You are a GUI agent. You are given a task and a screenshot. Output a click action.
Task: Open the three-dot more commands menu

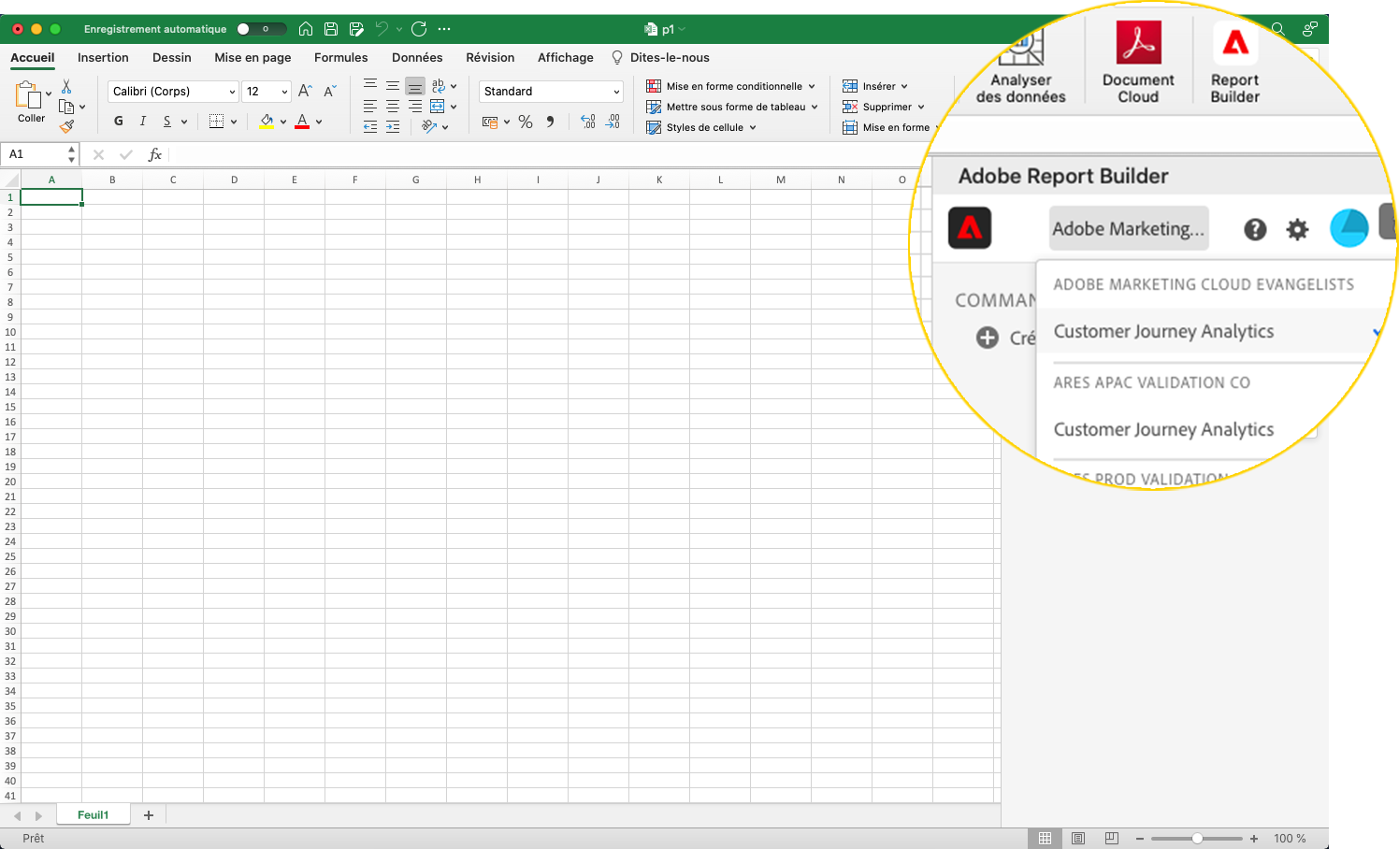[x=444, y=29]
